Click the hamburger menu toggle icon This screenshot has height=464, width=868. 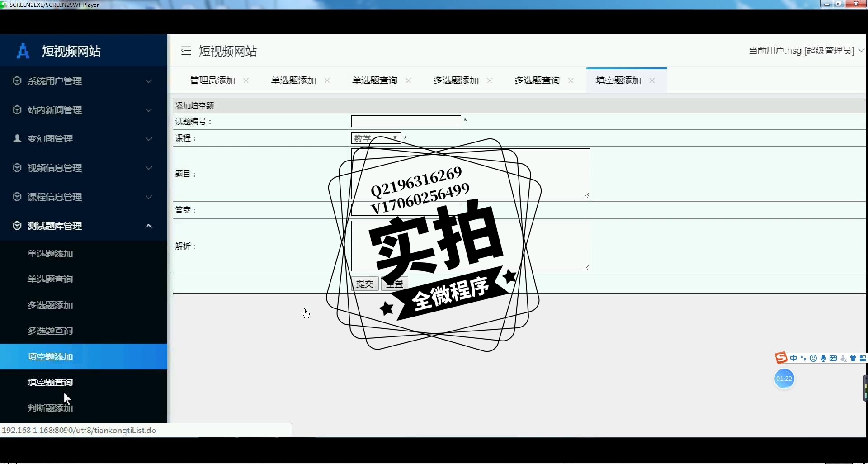[186, 51]
